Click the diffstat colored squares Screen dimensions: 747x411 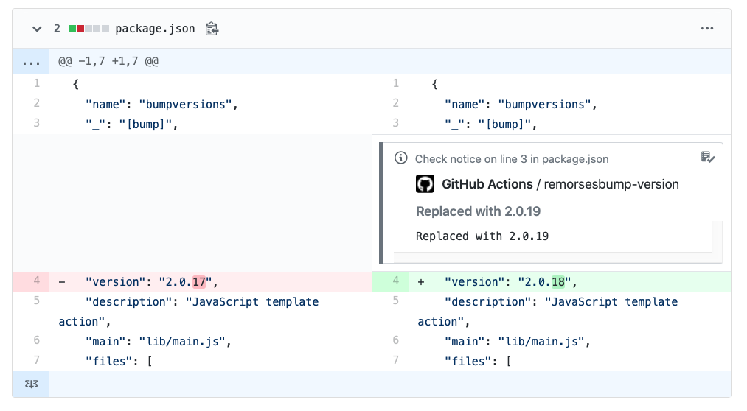88,29
